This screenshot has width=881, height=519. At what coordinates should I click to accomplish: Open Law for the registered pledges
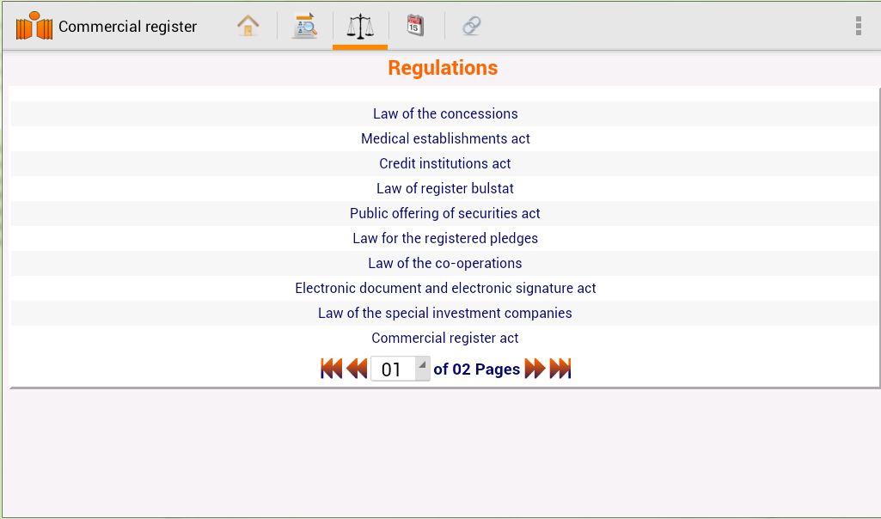tap(445, 238)
